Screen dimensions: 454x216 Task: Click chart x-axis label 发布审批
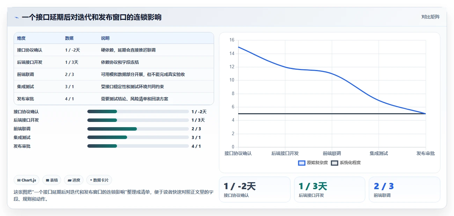pyautogui.click(x=426, y=153)
